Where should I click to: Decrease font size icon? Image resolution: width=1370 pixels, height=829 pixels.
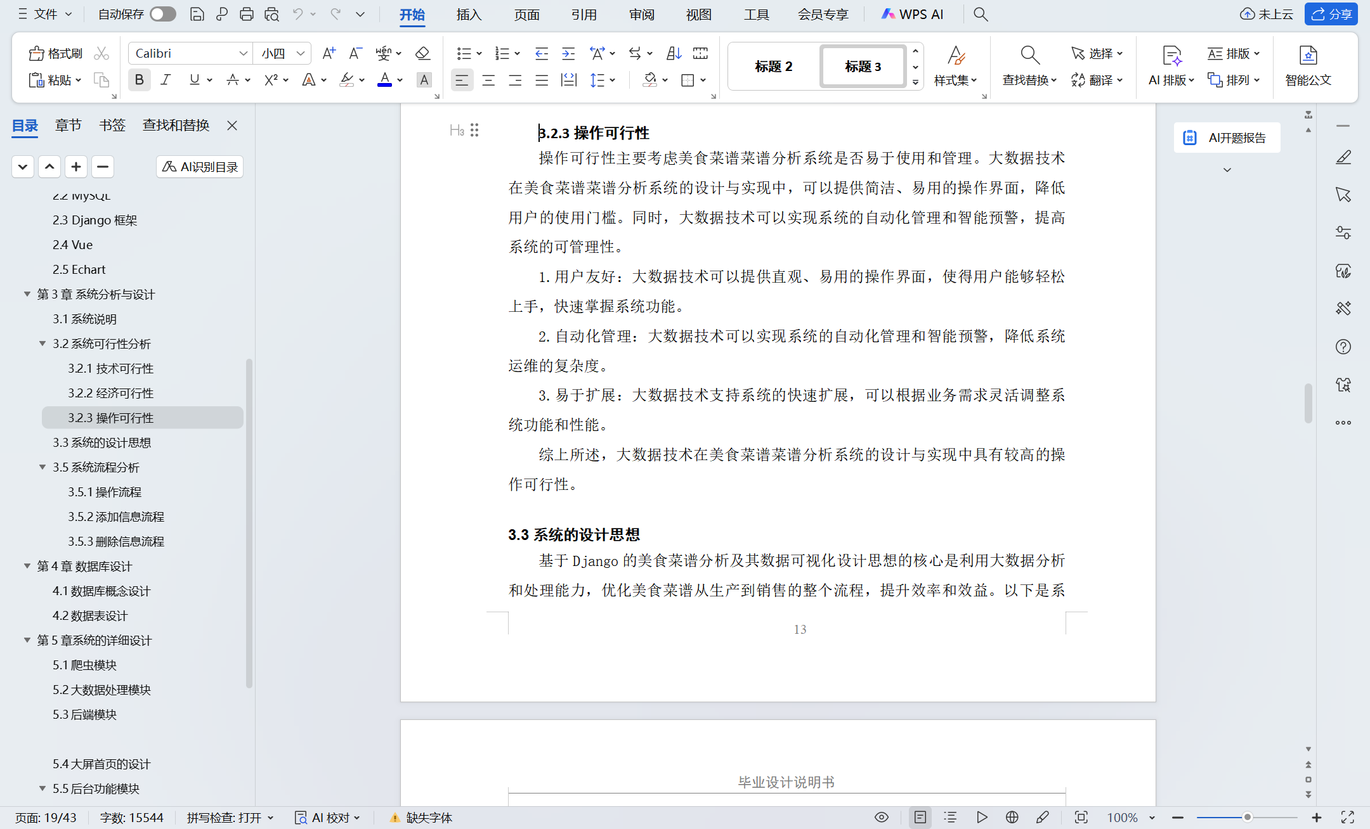[x=356, y=53]
